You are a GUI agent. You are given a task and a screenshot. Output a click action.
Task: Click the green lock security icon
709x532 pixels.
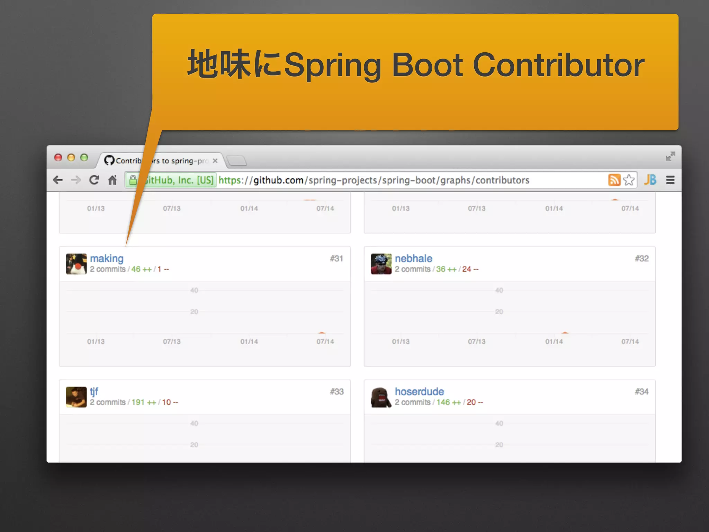(x=133, y=180)
